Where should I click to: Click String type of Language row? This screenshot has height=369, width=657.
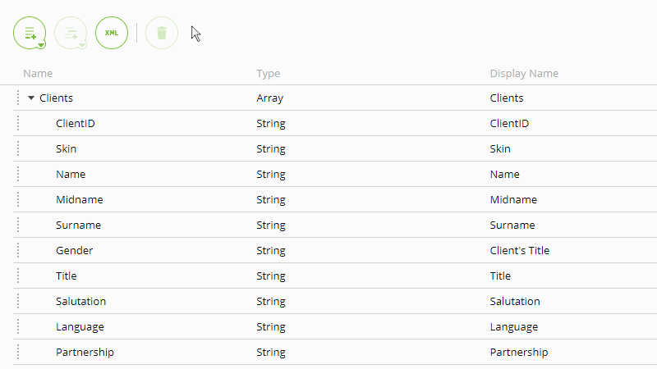click(x=271, y=327)
